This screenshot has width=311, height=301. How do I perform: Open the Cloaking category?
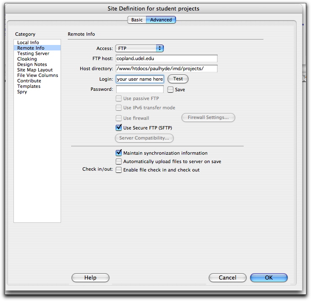27,59
